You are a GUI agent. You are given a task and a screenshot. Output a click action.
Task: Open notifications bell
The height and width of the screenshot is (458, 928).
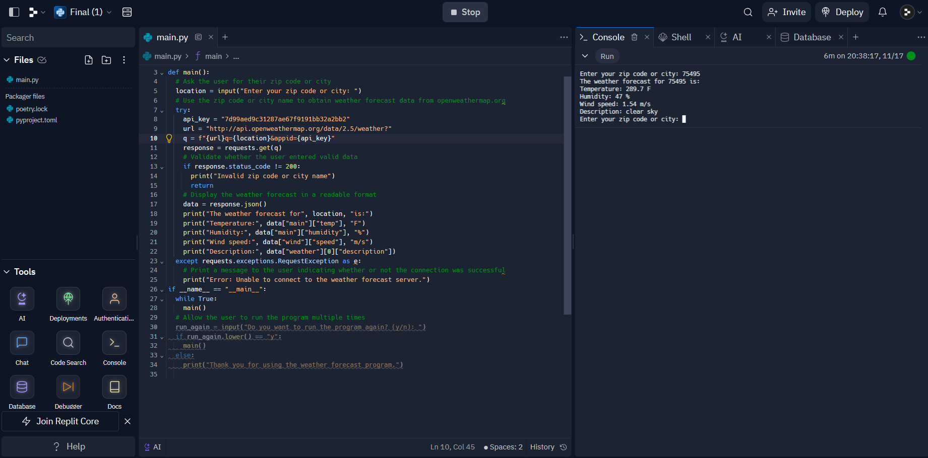[x=882, y=12]
